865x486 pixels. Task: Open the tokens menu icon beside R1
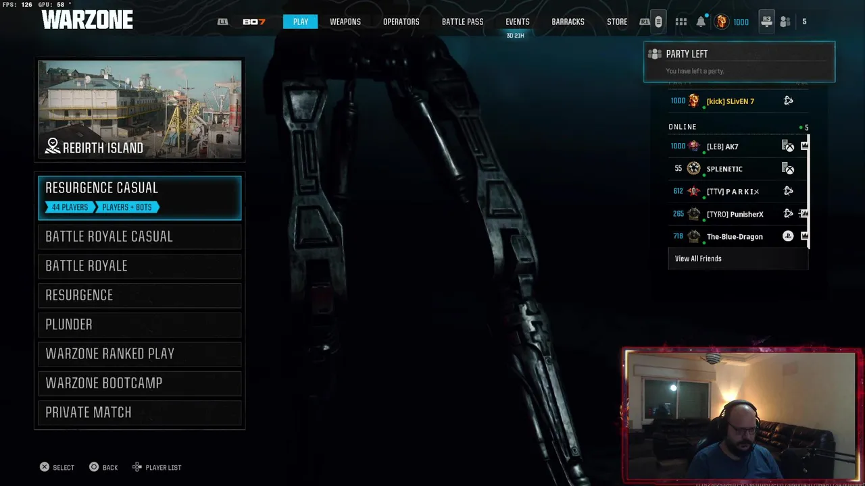point(658,22)
